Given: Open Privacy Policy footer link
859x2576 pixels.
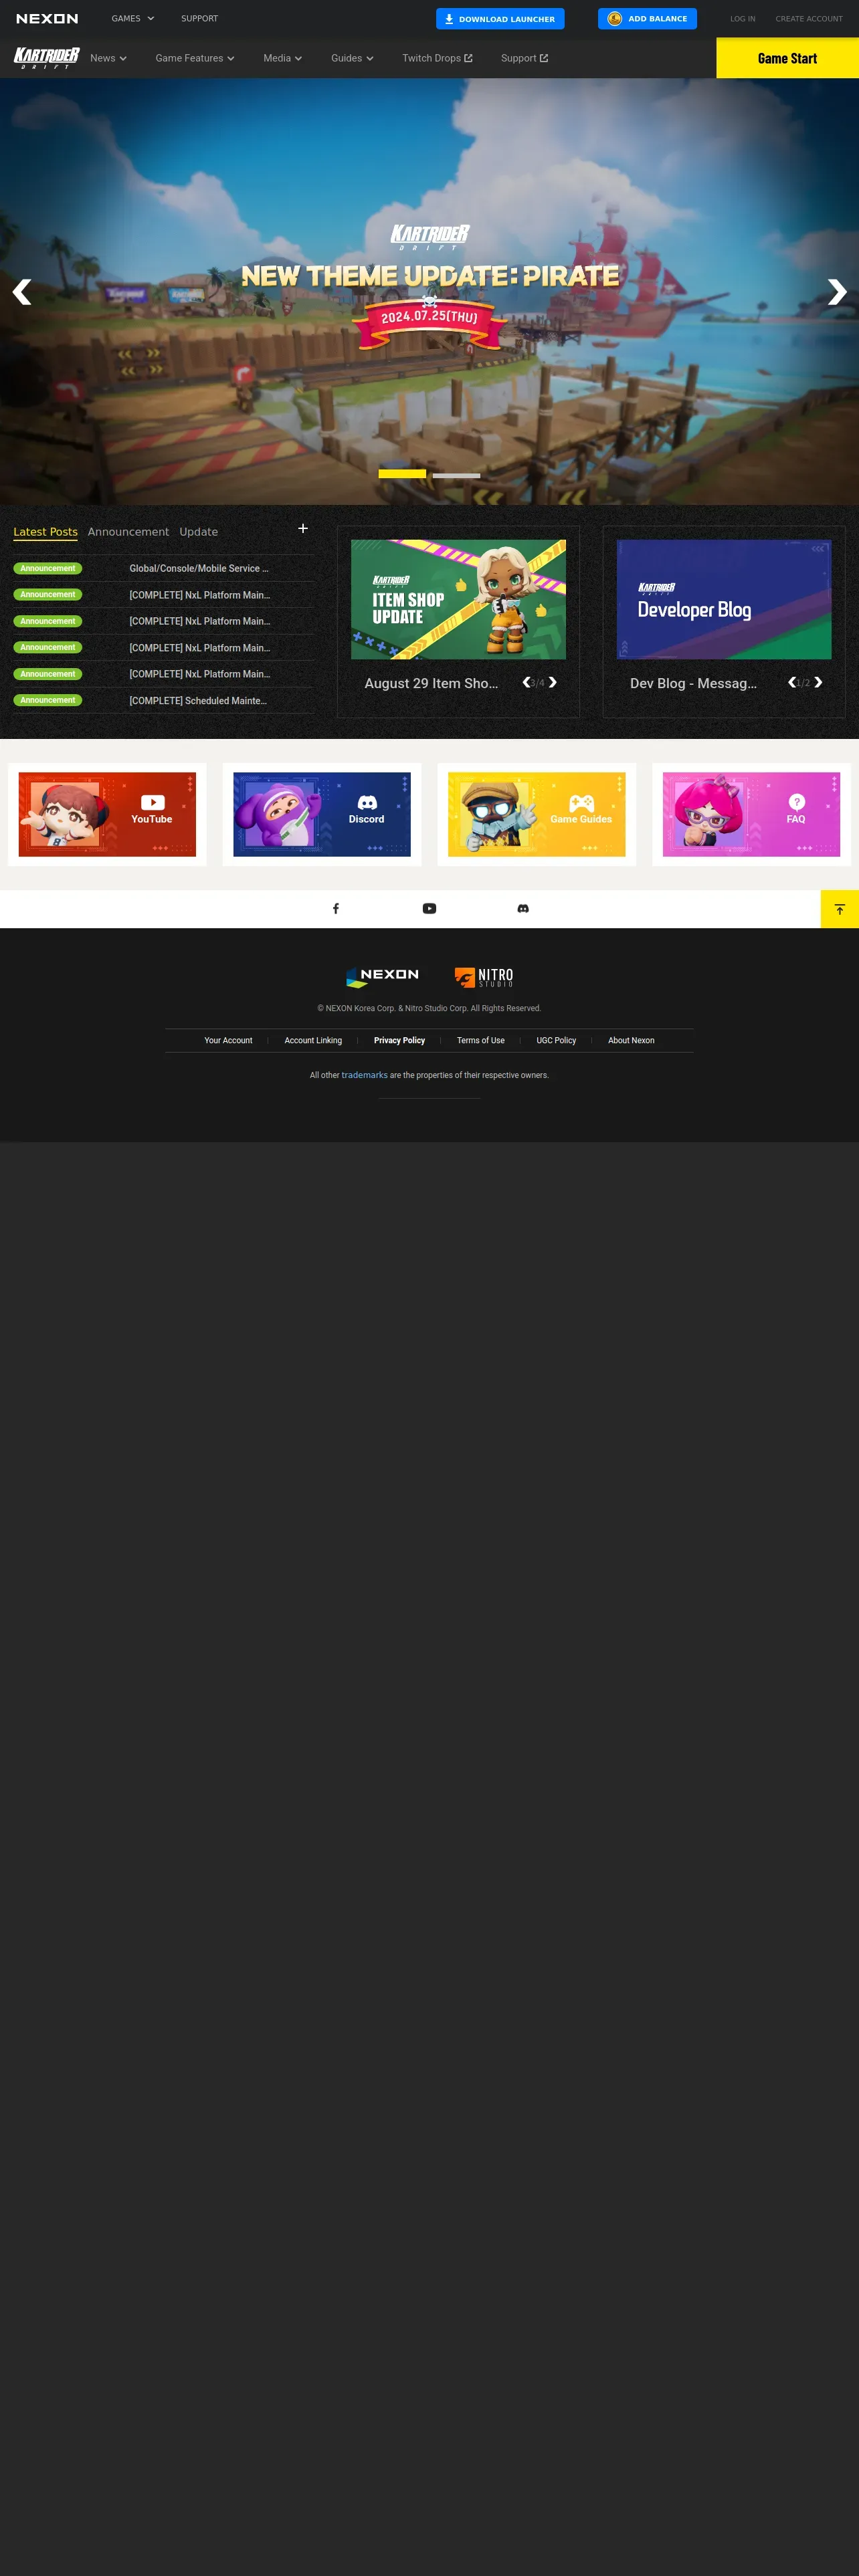Looking at the screenshot, I should click(x=399, y=1040).
